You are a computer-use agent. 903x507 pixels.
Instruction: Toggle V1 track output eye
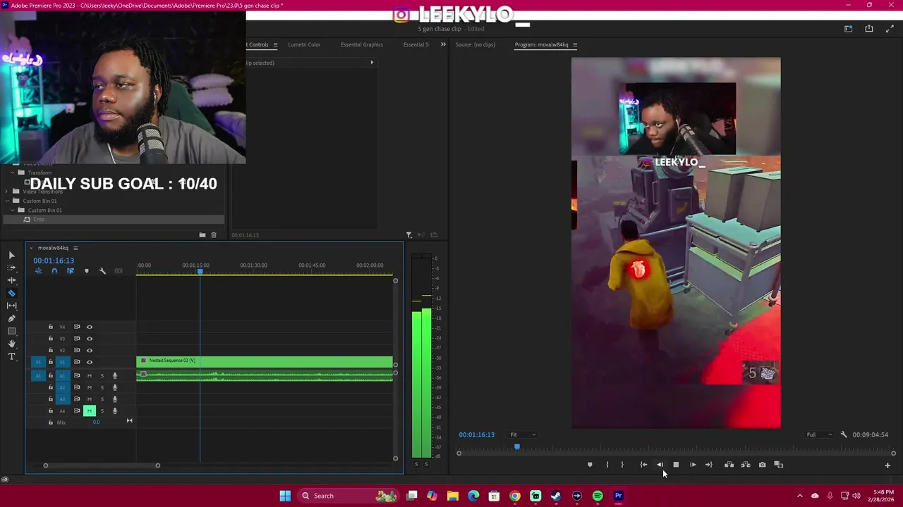(90, 362)
